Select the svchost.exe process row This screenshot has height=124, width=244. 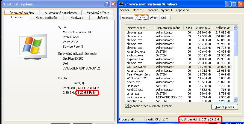(178, 55)
